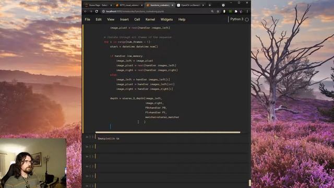
Task: Click the stereo_2_depth call line in code
Action: coord(136,99)
